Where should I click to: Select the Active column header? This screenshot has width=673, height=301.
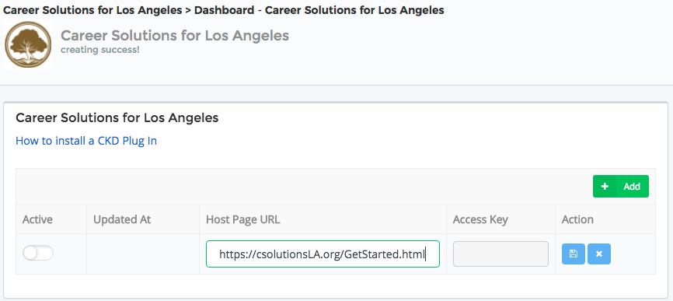pyautogui.click(x=37, y=219)
